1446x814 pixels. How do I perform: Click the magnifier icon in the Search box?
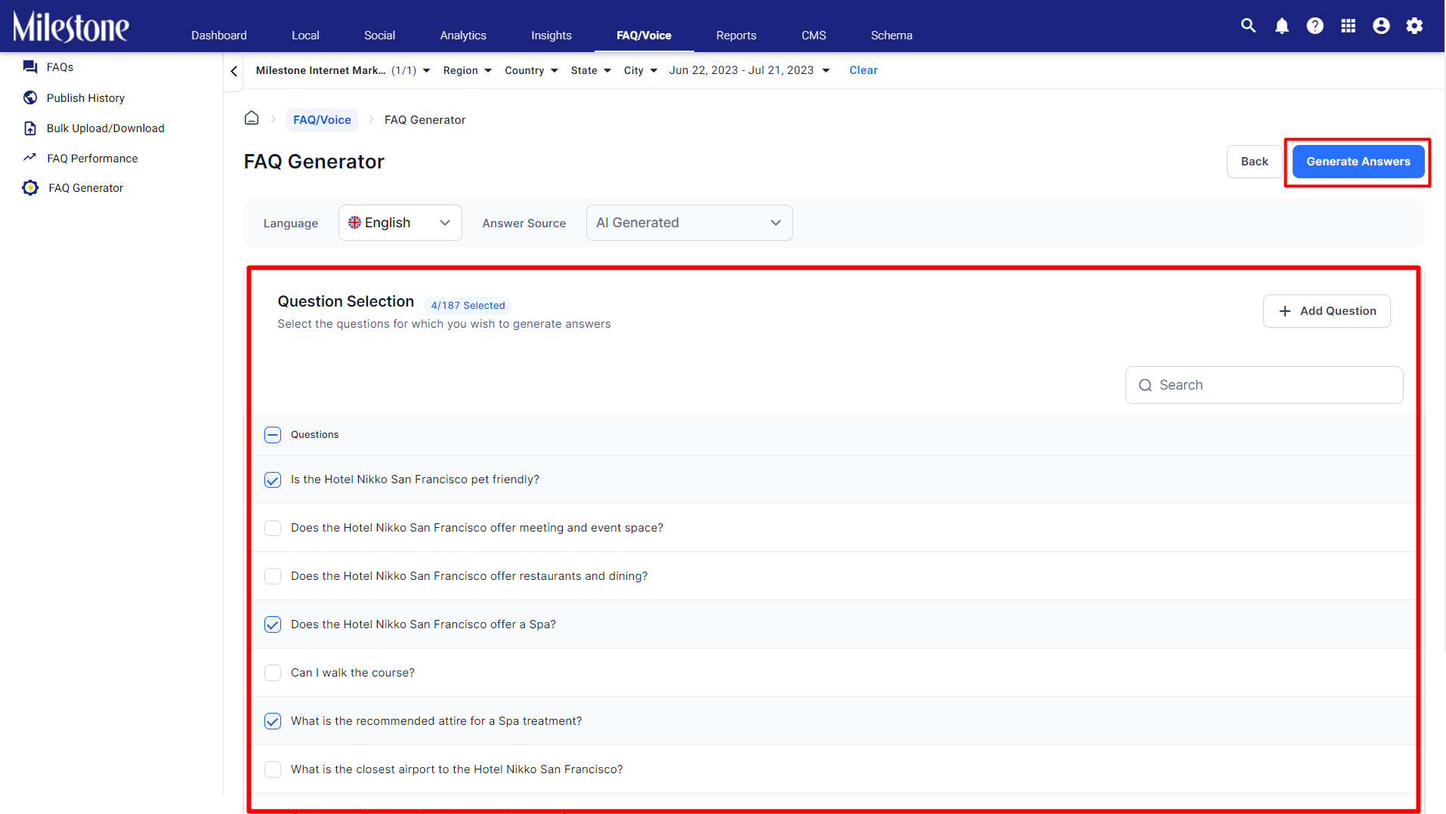tap(1145, 385)
